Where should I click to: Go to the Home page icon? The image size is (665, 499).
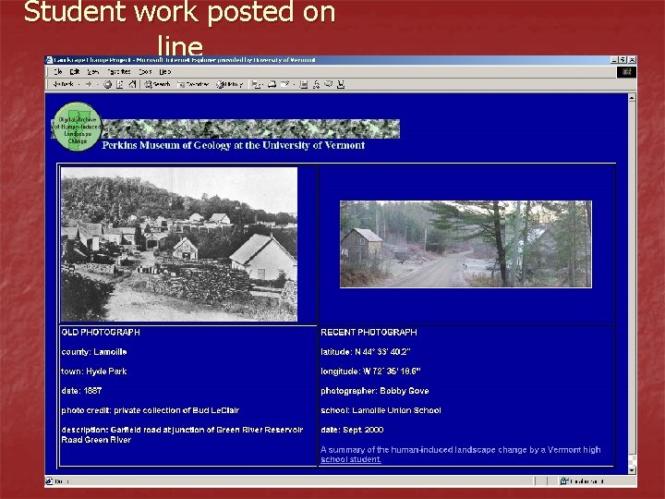click(x=132, y=84)
